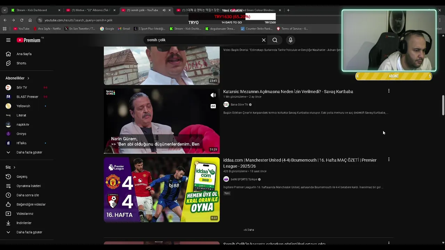Open the browser home button
The image size is (445, 250).
coord(30,20)
